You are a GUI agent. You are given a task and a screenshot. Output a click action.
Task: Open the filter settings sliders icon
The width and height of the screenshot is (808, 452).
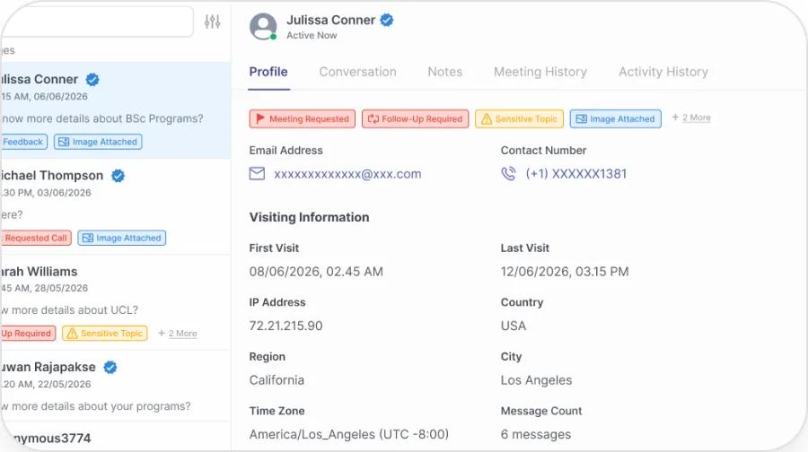tap(212, 22)
